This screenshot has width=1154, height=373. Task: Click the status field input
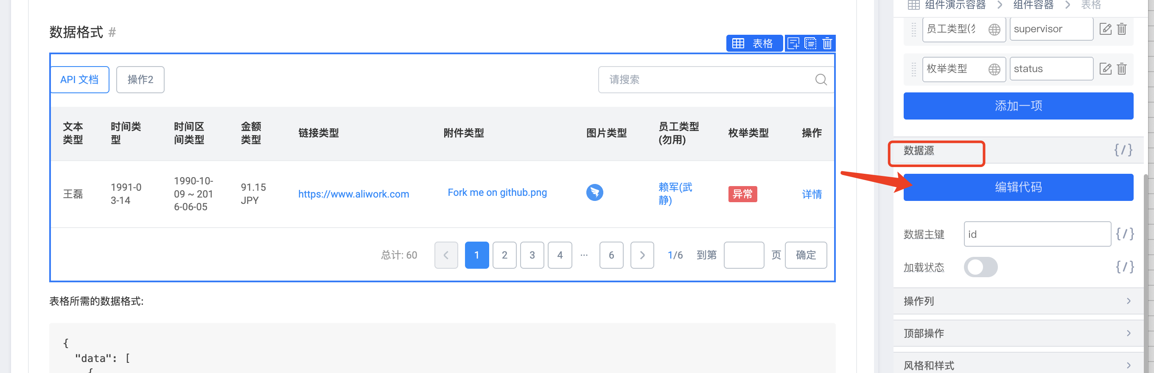point(1051,69)
